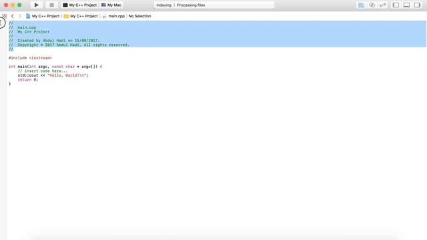This screenshot has width=427, height=240.
Task: Open My C++ Project root in jump bar
Action: tap(43, 16)
